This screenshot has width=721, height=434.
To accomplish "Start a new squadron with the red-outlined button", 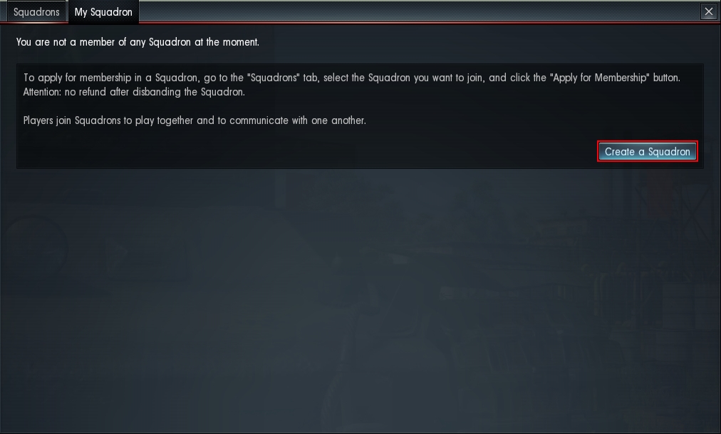I will tap(647, 151).
